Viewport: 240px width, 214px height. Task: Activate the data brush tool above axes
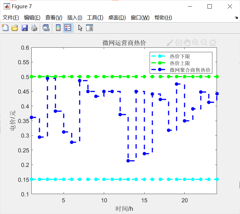click(170, 43)
